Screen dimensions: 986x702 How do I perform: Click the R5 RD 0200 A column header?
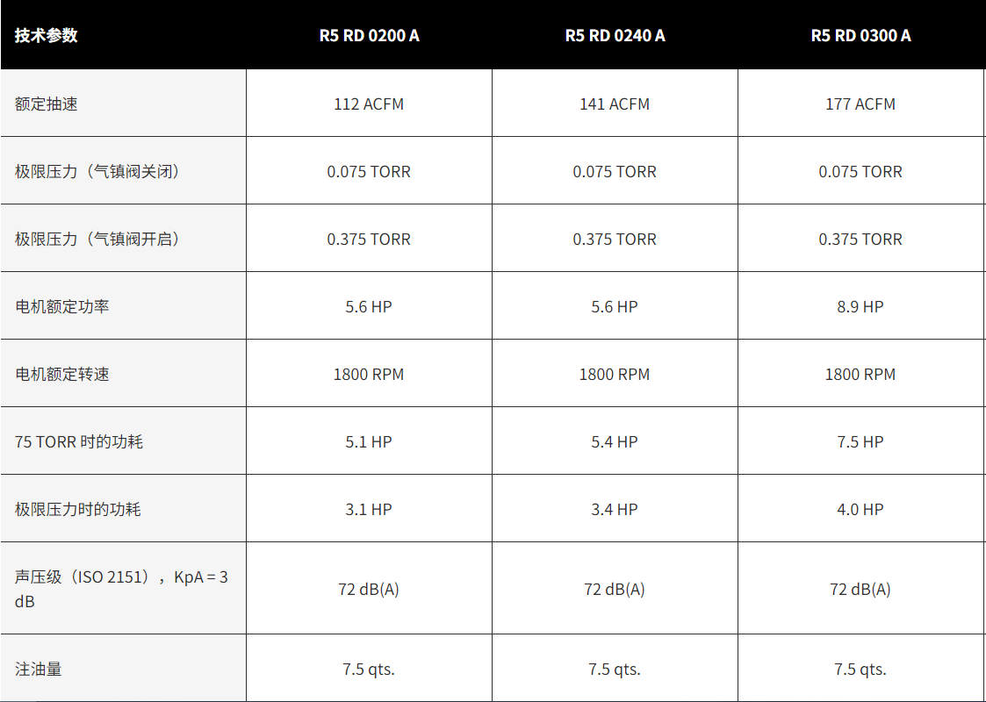click(369, 35)
